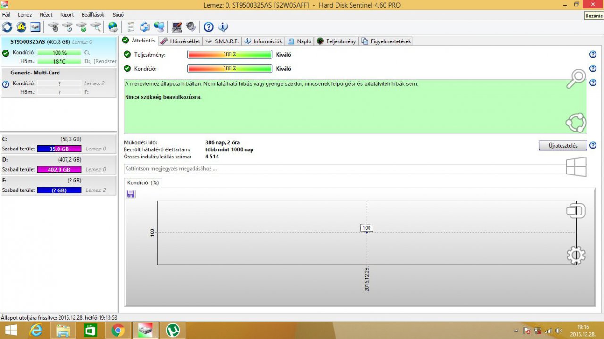Click help icon beside Kondíció row
604x339 pixels.
[593, 68]
